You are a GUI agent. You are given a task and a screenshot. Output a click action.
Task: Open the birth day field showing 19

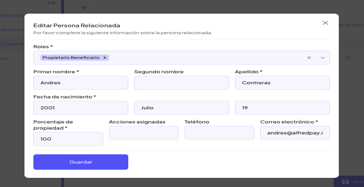(282, 108)
